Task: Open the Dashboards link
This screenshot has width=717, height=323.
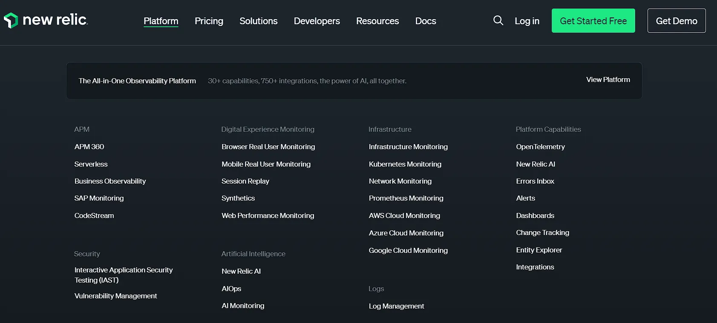Action: tap(535, 215)
